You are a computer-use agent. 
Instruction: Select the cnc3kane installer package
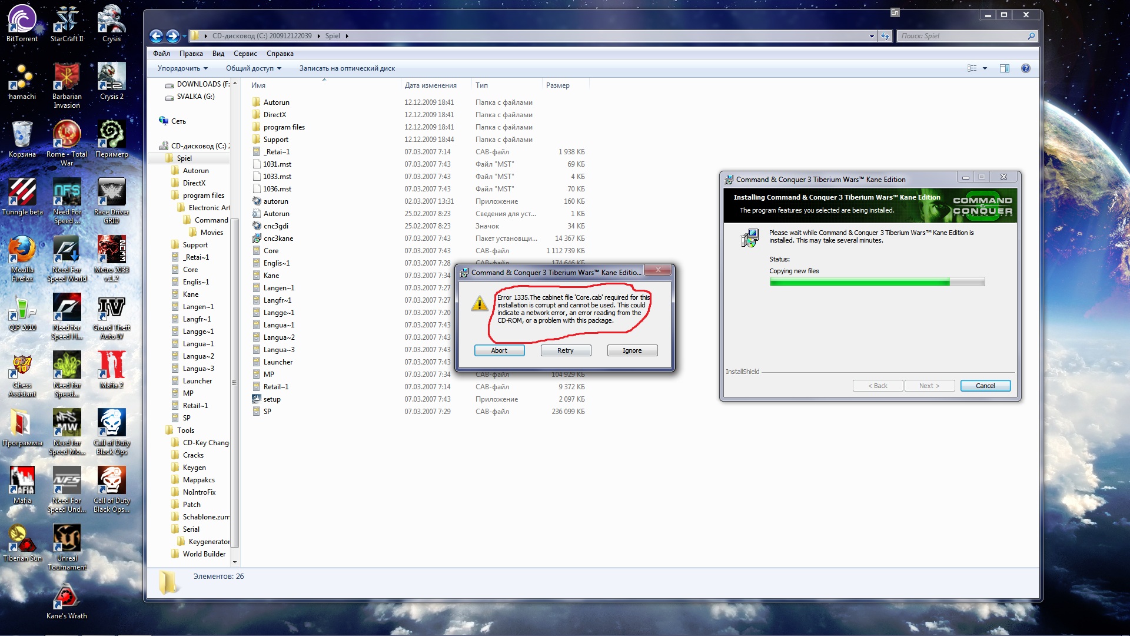click(278, 238)
